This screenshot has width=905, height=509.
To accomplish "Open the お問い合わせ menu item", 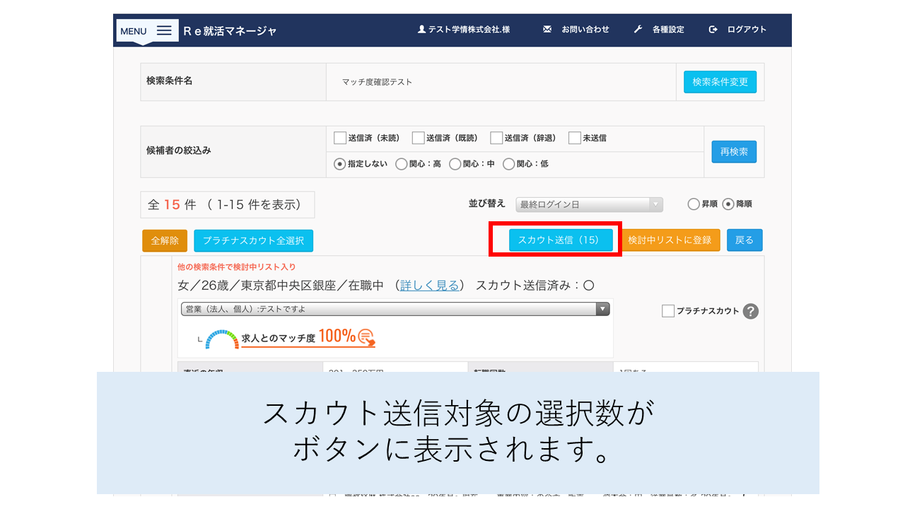I will point(585,30).
